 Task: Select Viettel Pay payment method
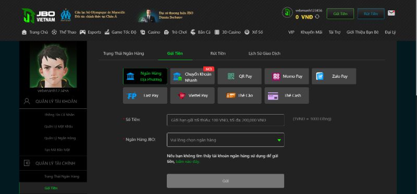pos(192,95)
